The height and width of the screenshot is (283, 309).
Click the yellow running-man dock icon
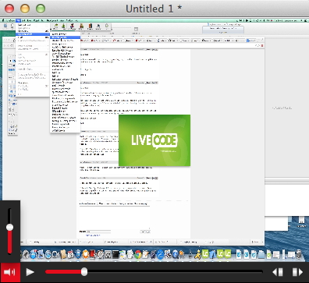(198, 254)
